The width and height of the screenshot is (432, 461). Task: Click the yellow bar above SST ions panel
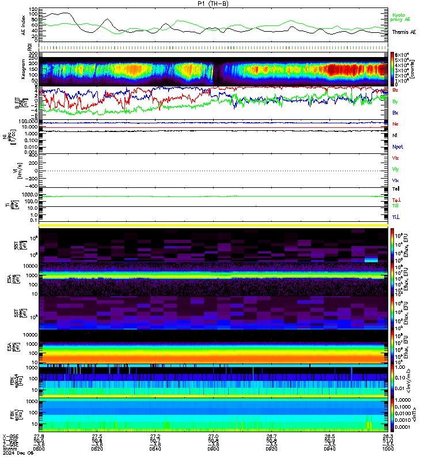click(213, 225)
